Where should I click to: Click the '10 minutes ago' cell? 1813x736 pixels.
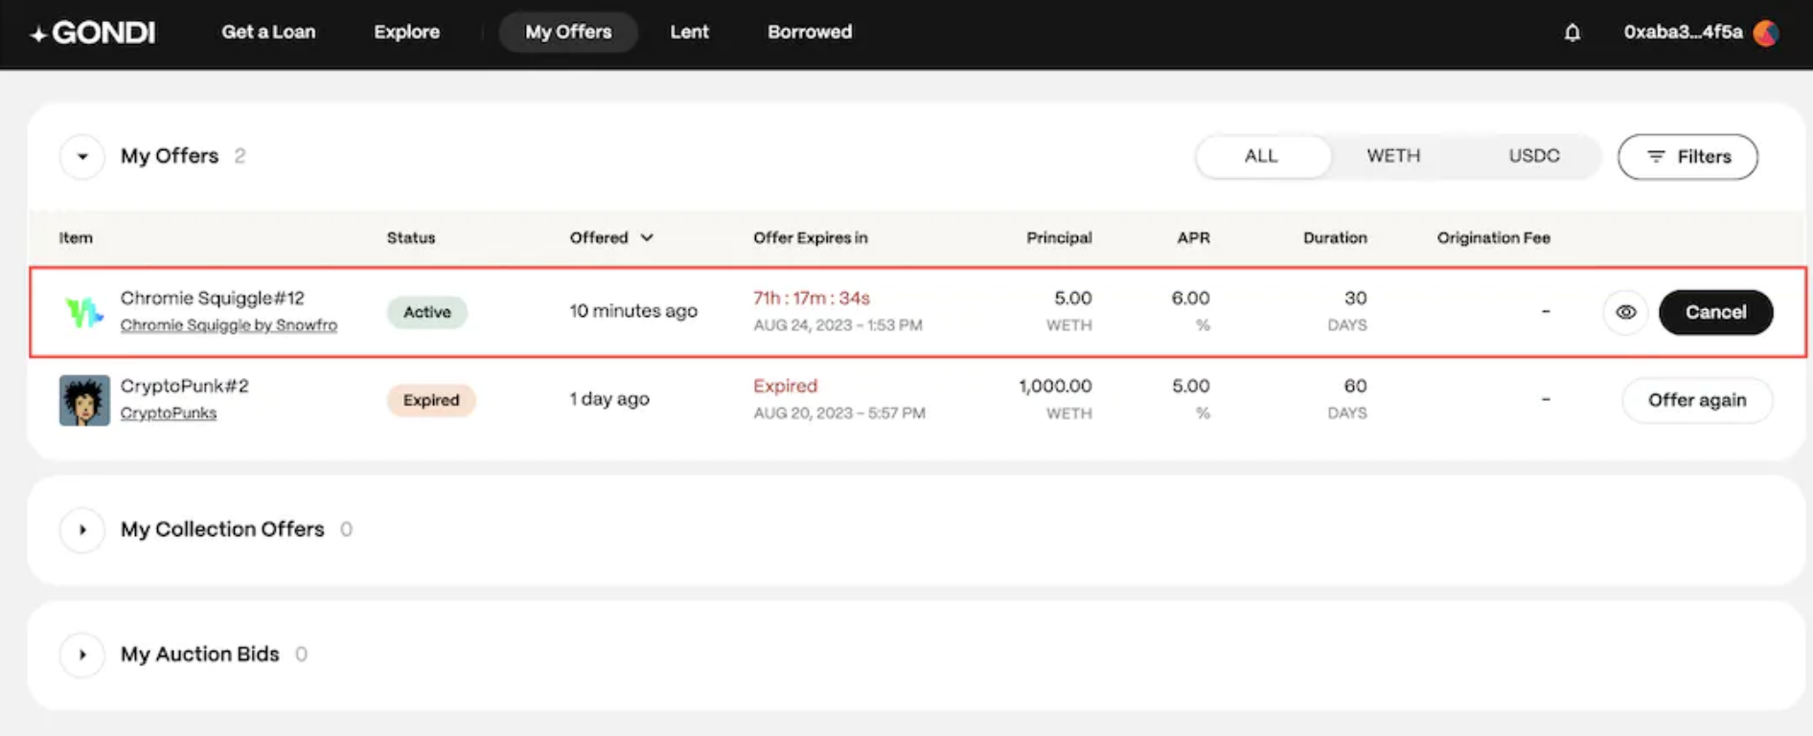(633, 311)
